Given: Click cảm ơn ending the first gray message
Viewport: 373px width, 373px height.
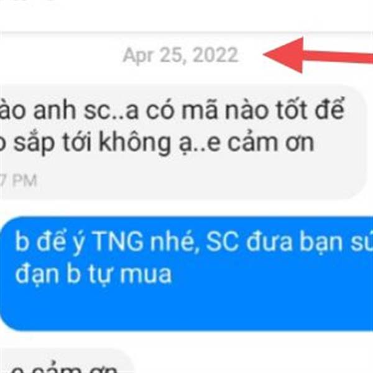Looking at the screenshot, I should point(271,143).
